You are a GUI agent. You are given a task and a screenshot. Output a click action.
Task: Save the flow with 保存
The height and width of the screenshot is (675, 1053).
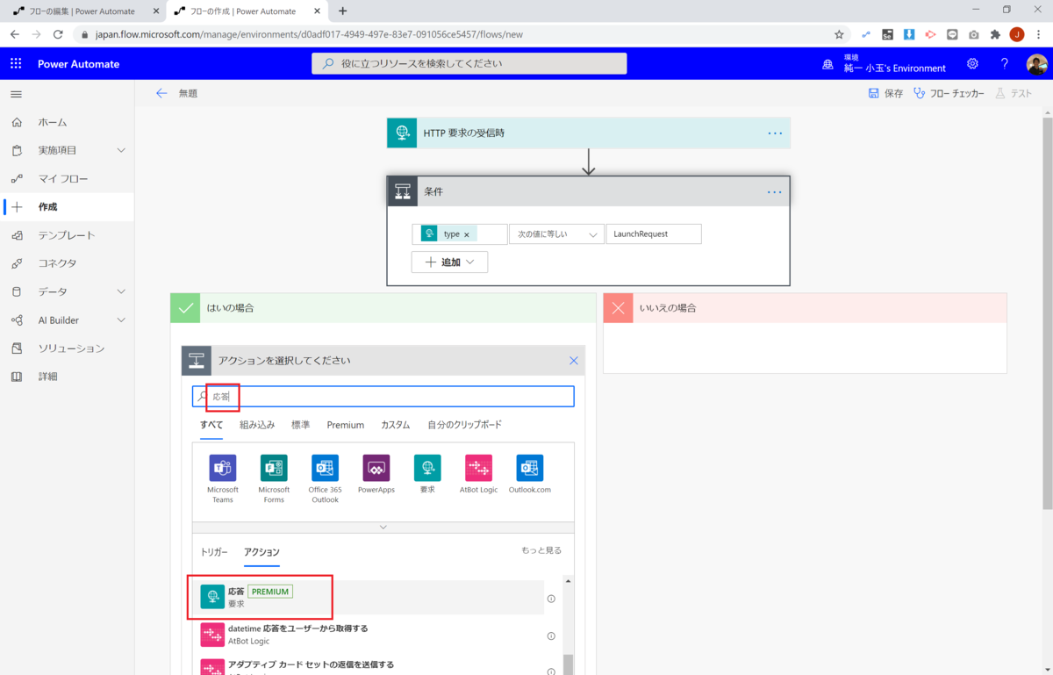tap(885, 93)
